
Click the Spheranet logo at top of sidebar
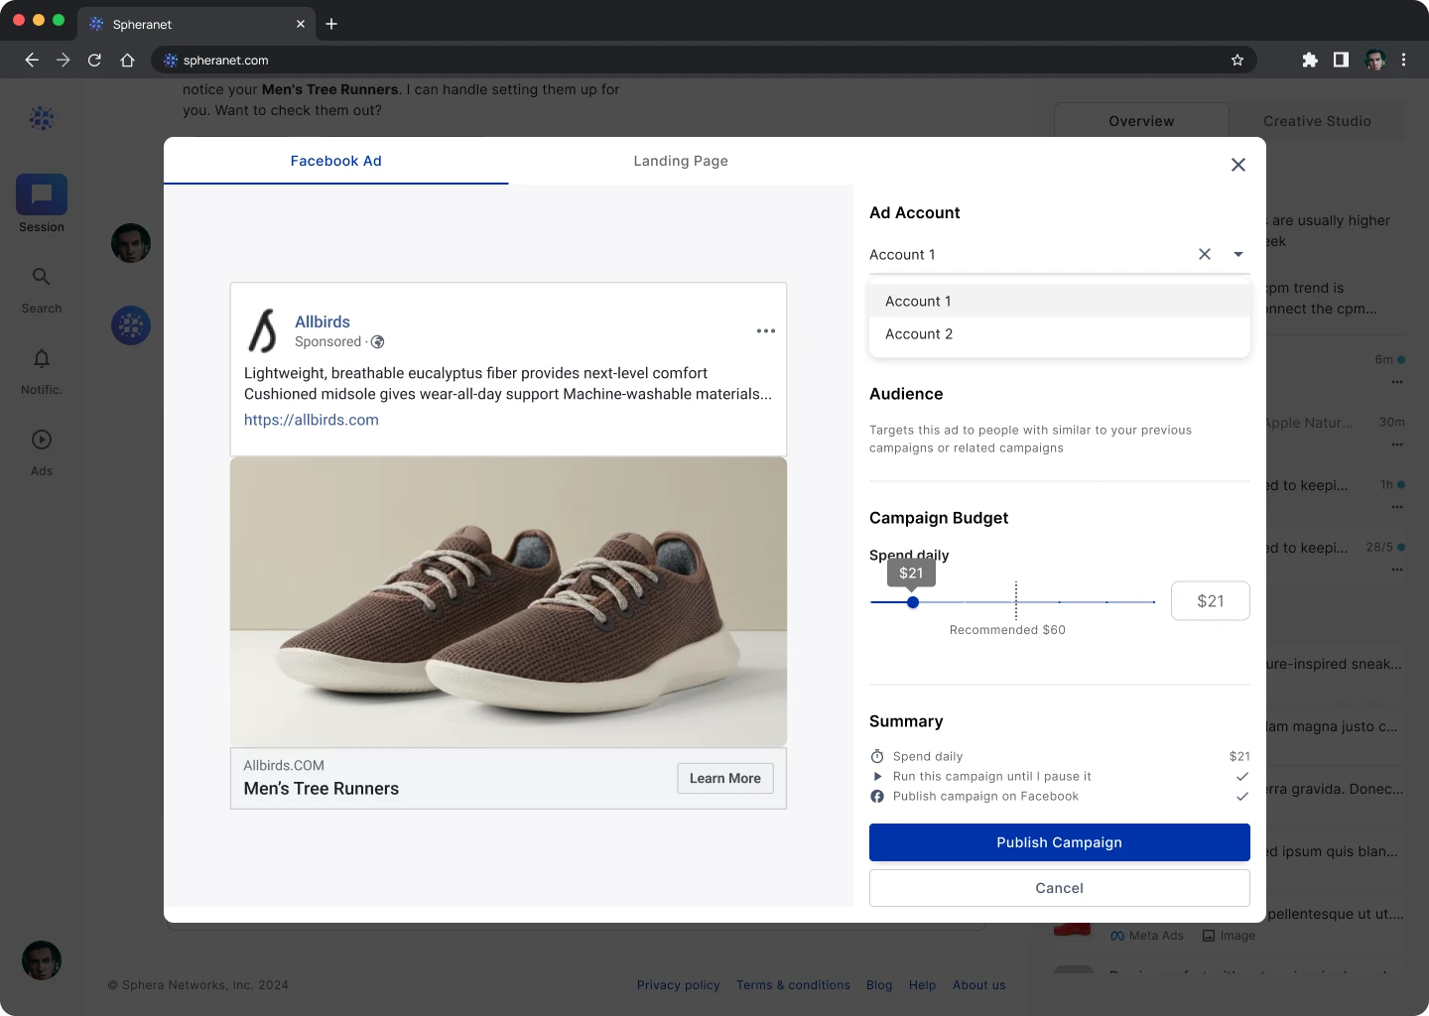point(41,117)
